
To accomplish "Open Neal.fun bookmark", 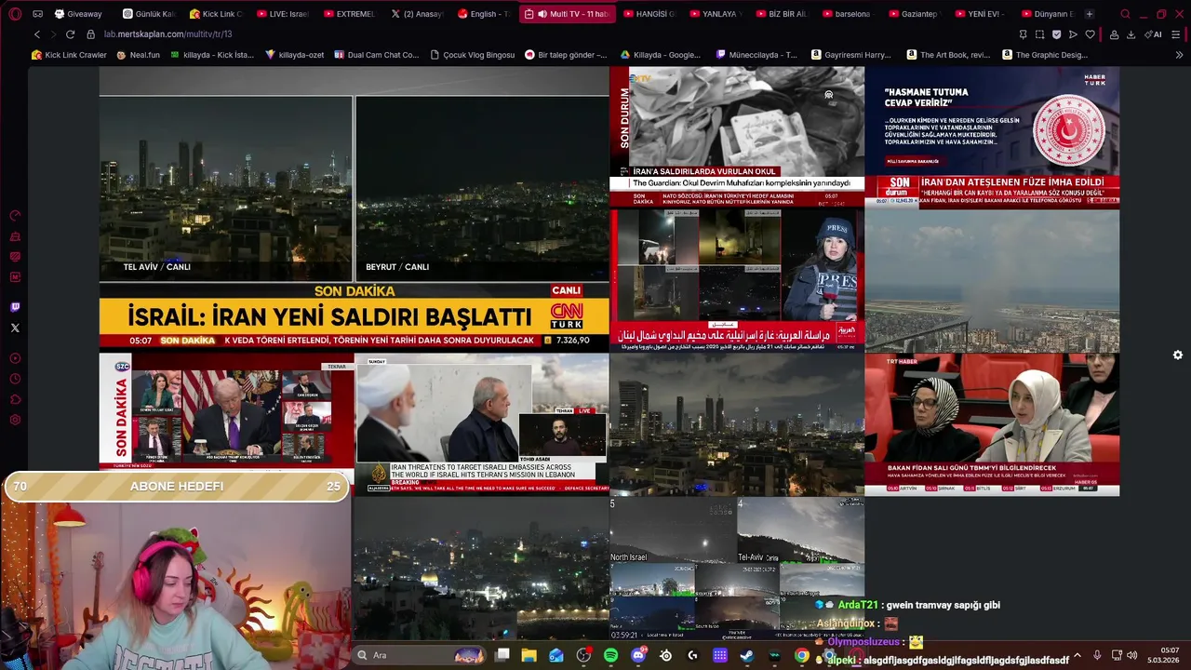I will [138, 55].
